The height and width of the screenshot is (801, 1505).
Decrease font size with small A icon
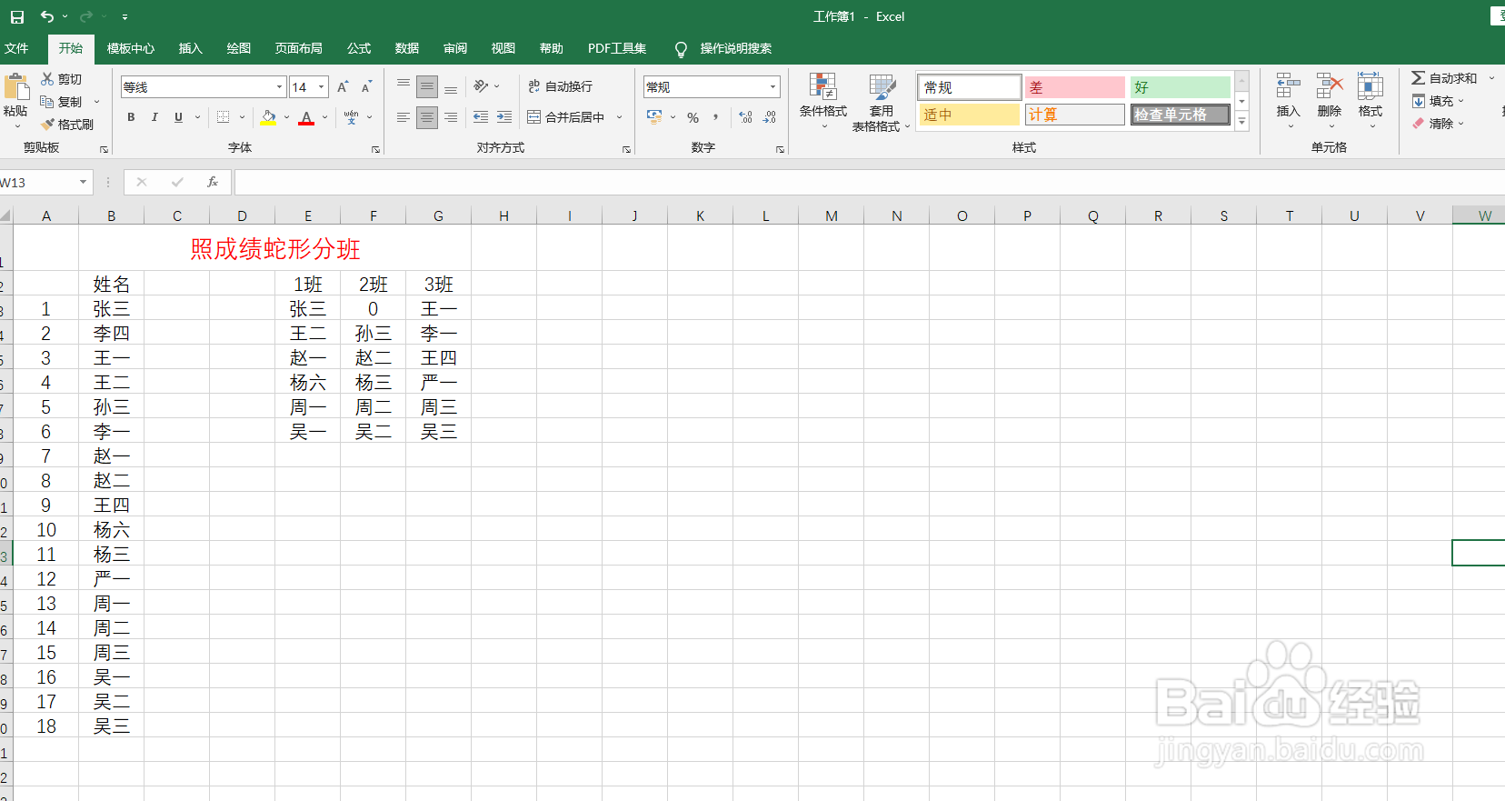[x=366, y=87]
